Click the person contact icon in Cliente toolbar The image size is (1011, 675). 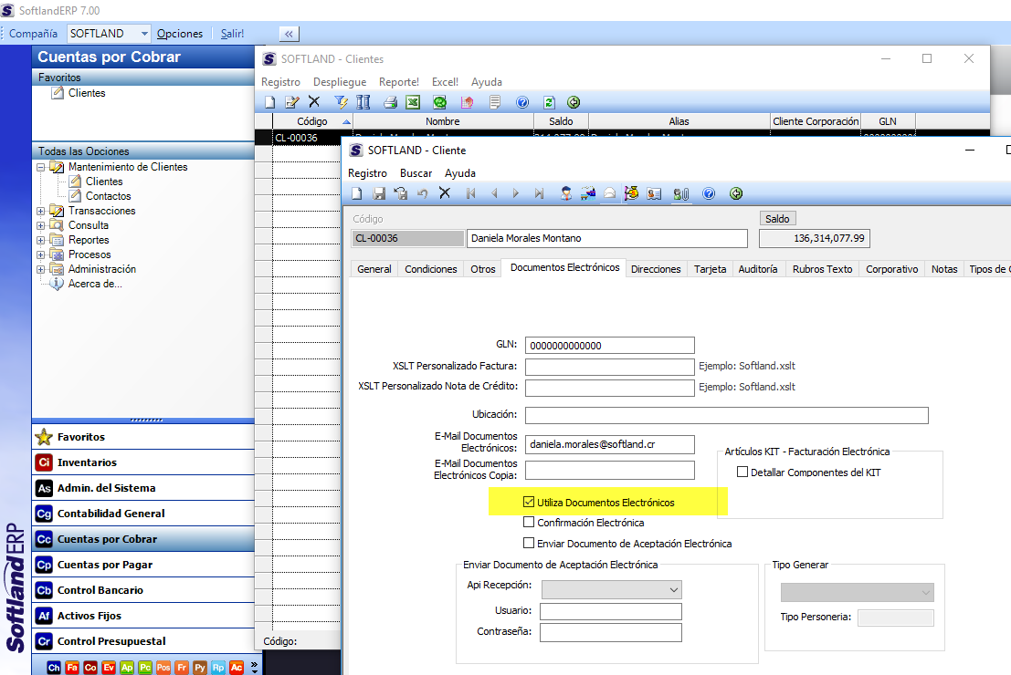coord(566,193)
